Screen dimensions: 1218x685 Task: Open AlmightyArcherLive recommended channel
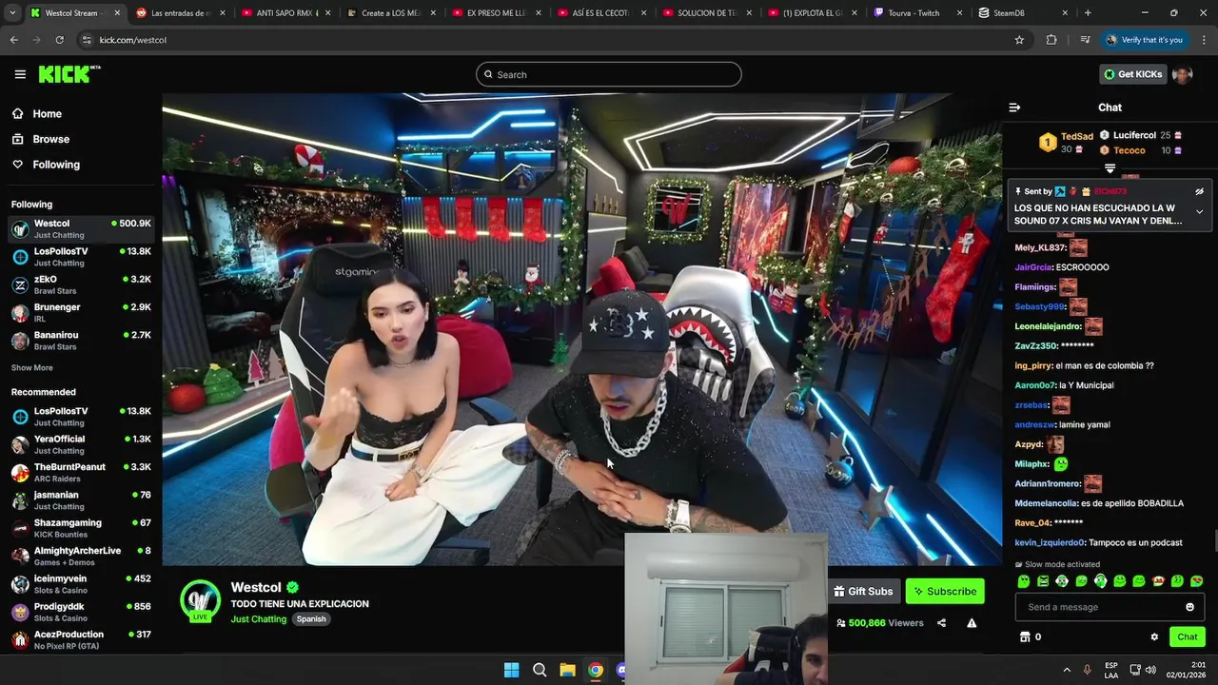[x=81, y=557]
